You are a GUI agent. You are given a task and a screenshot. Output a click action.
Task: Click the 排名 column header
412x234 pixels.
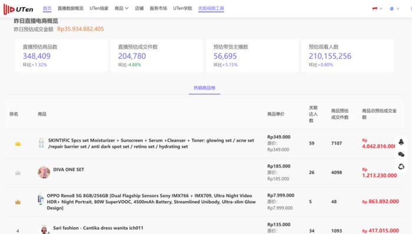point(14,114)
